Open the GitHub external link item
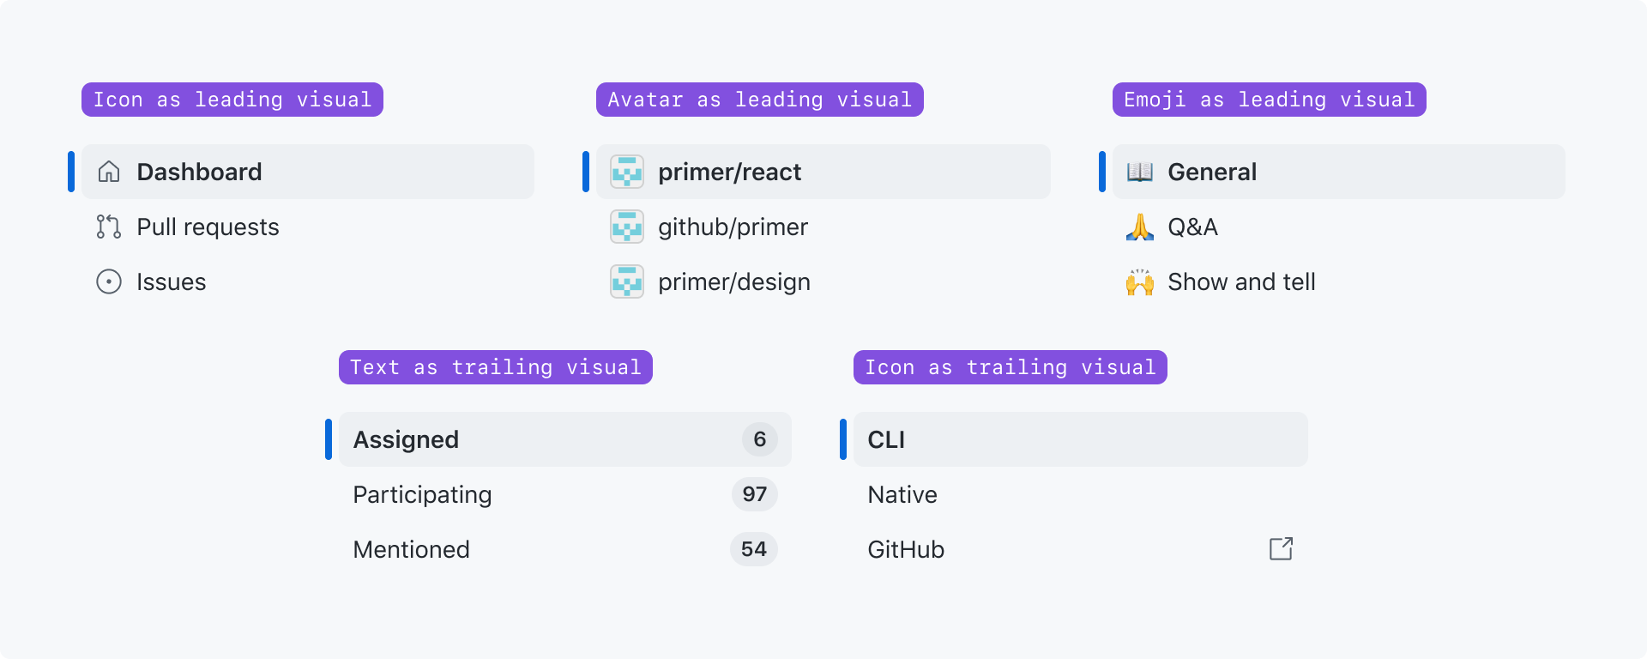Image resolution: width=1647 pixels, height=659 pixels. (x=1081, y=549)
